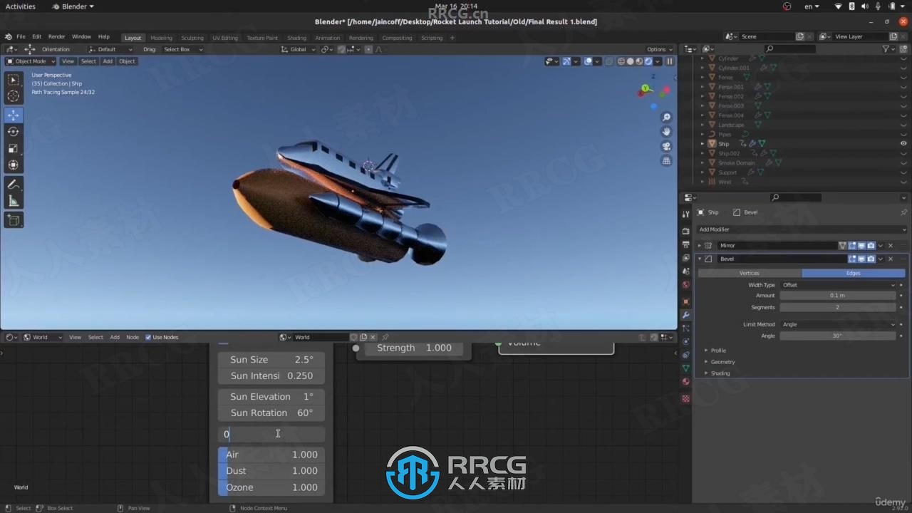Click the viewport pan hand icon
This screenshot has height=513, width=912.
pos(666,132)
